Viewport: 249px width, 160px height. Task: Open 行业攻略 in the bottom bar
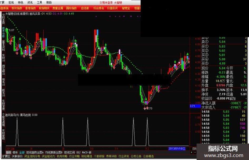tap(74, 156)
